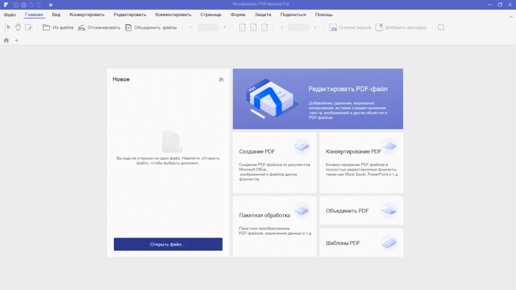The width and height of the screenshot is (516, 290).
Task: Click Из файла to create PDF
Action: pos(58,28)
